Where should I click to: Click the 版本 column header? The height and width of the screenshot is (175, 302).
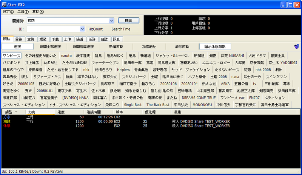pyautogui.click(x=119, y=112)
